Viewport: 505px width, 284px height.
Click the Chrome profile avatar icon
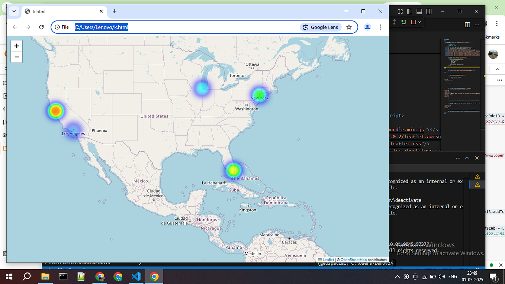pyautogui.click(x=367, y=27)
